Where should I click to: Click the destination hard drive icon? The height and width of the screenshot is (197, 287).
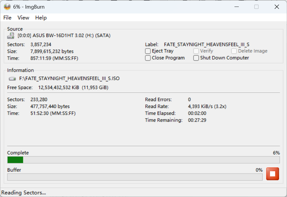tap(12, 79)
